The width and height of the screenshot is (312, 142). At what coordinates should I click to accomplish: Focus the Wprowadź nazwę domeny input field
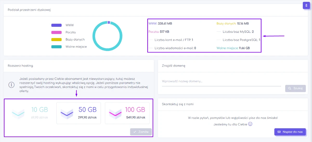[x=221, y=81]
